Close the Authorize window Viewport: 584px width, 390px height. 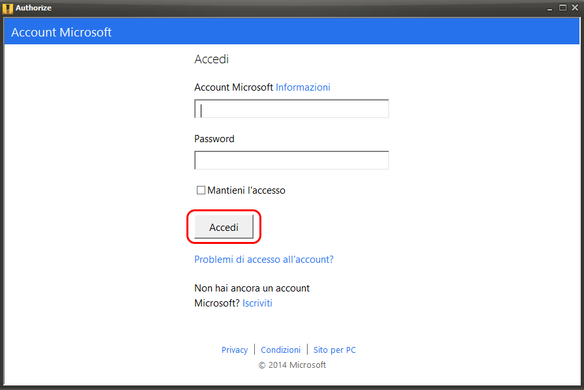(x=575, y=8)
